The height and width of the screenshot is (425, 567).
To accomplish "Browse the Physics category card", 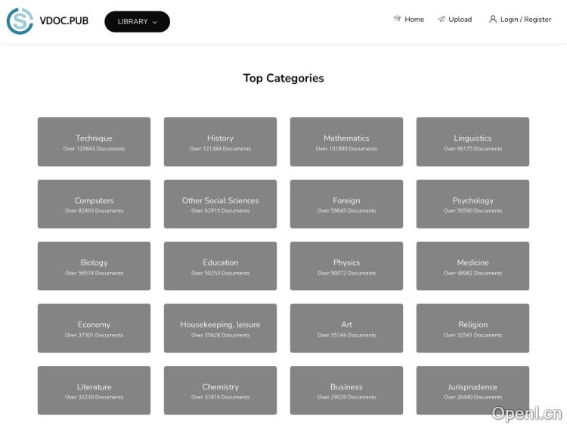I will click(x=346, y=266).
